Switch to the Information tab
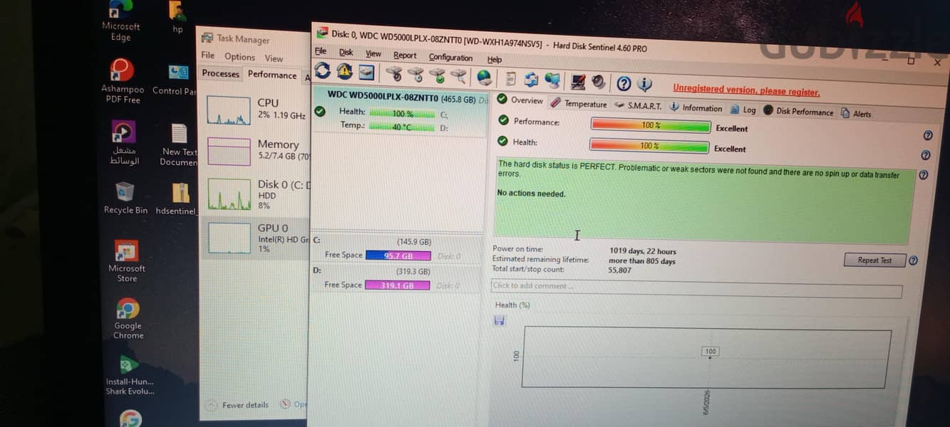The width and height of the screenshot is (950, 427). [696, 108]
